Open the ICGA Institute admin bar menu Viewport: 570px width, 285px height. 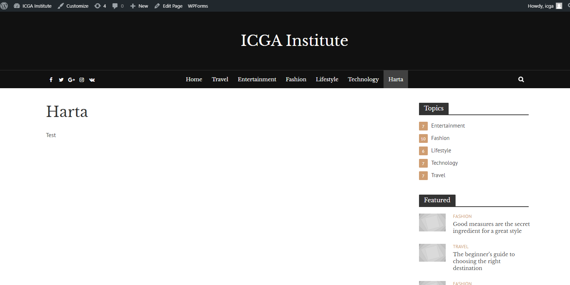coord(33,6)
